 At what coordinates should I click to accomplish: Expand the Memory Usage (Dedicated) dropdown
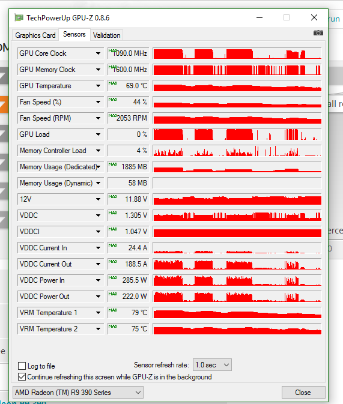click(98, 167)
